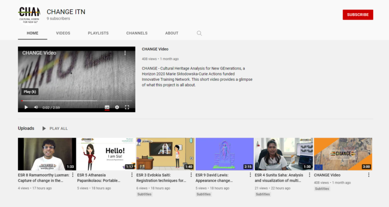Open the player settings gear
The width and height of the screenshot is (389, 207).
tap(117, 107)
